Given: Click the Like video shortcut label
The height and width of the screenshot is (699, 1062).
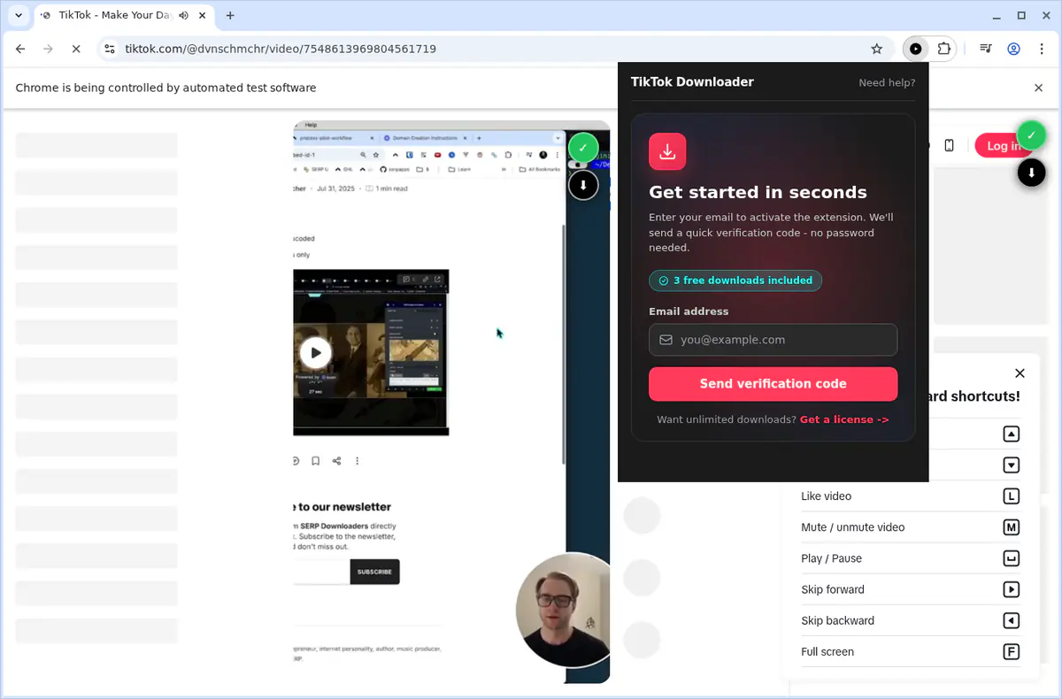Looking at the screenshot, I should [x=826, y=496].
